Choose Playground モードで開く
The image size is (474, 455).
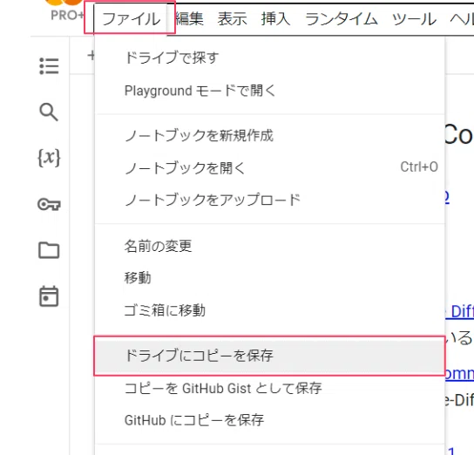coord(269,91)
